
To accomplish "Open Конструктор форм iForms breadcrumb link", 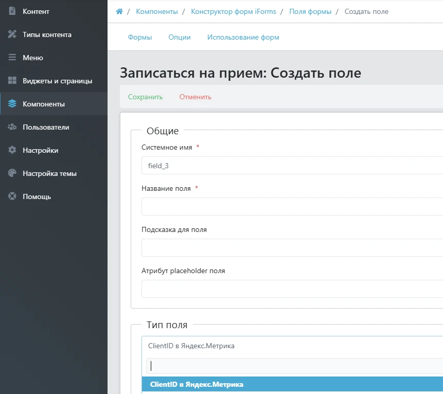I will point(233,11).
